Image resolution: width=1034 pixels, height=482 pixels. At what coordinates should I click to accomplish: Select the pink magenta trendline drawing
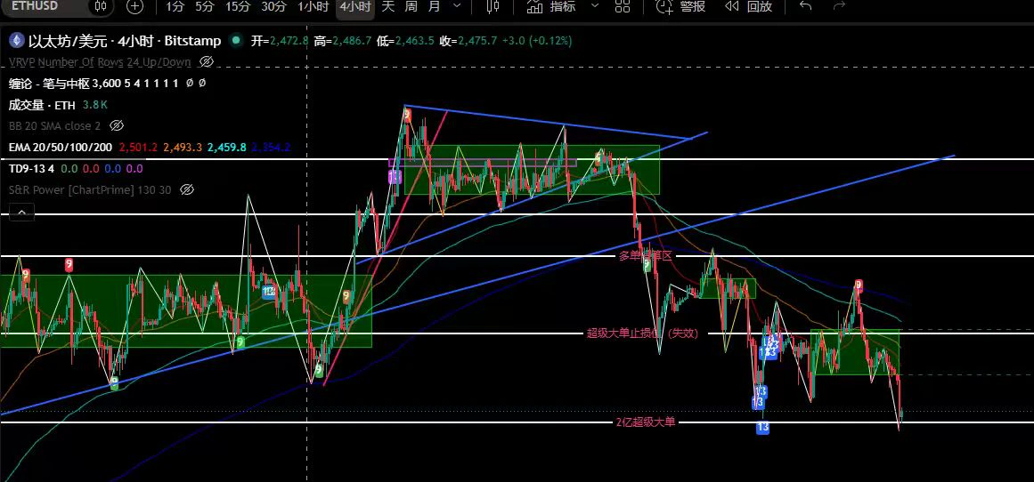[385, 248]
